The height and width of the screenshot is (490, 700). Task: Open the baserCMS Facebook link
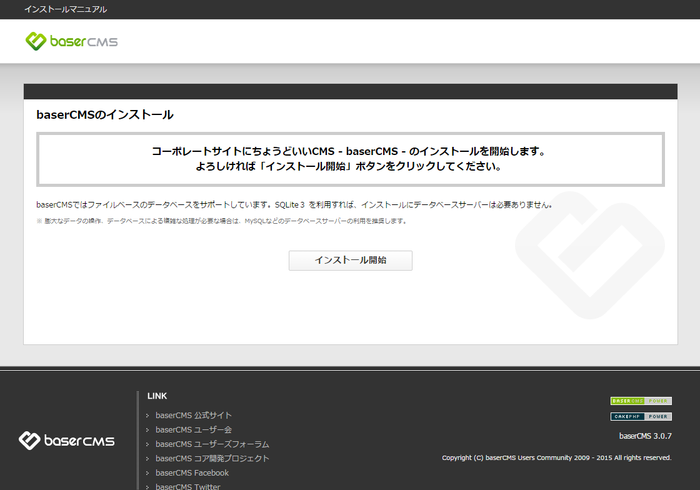(192, 472)
